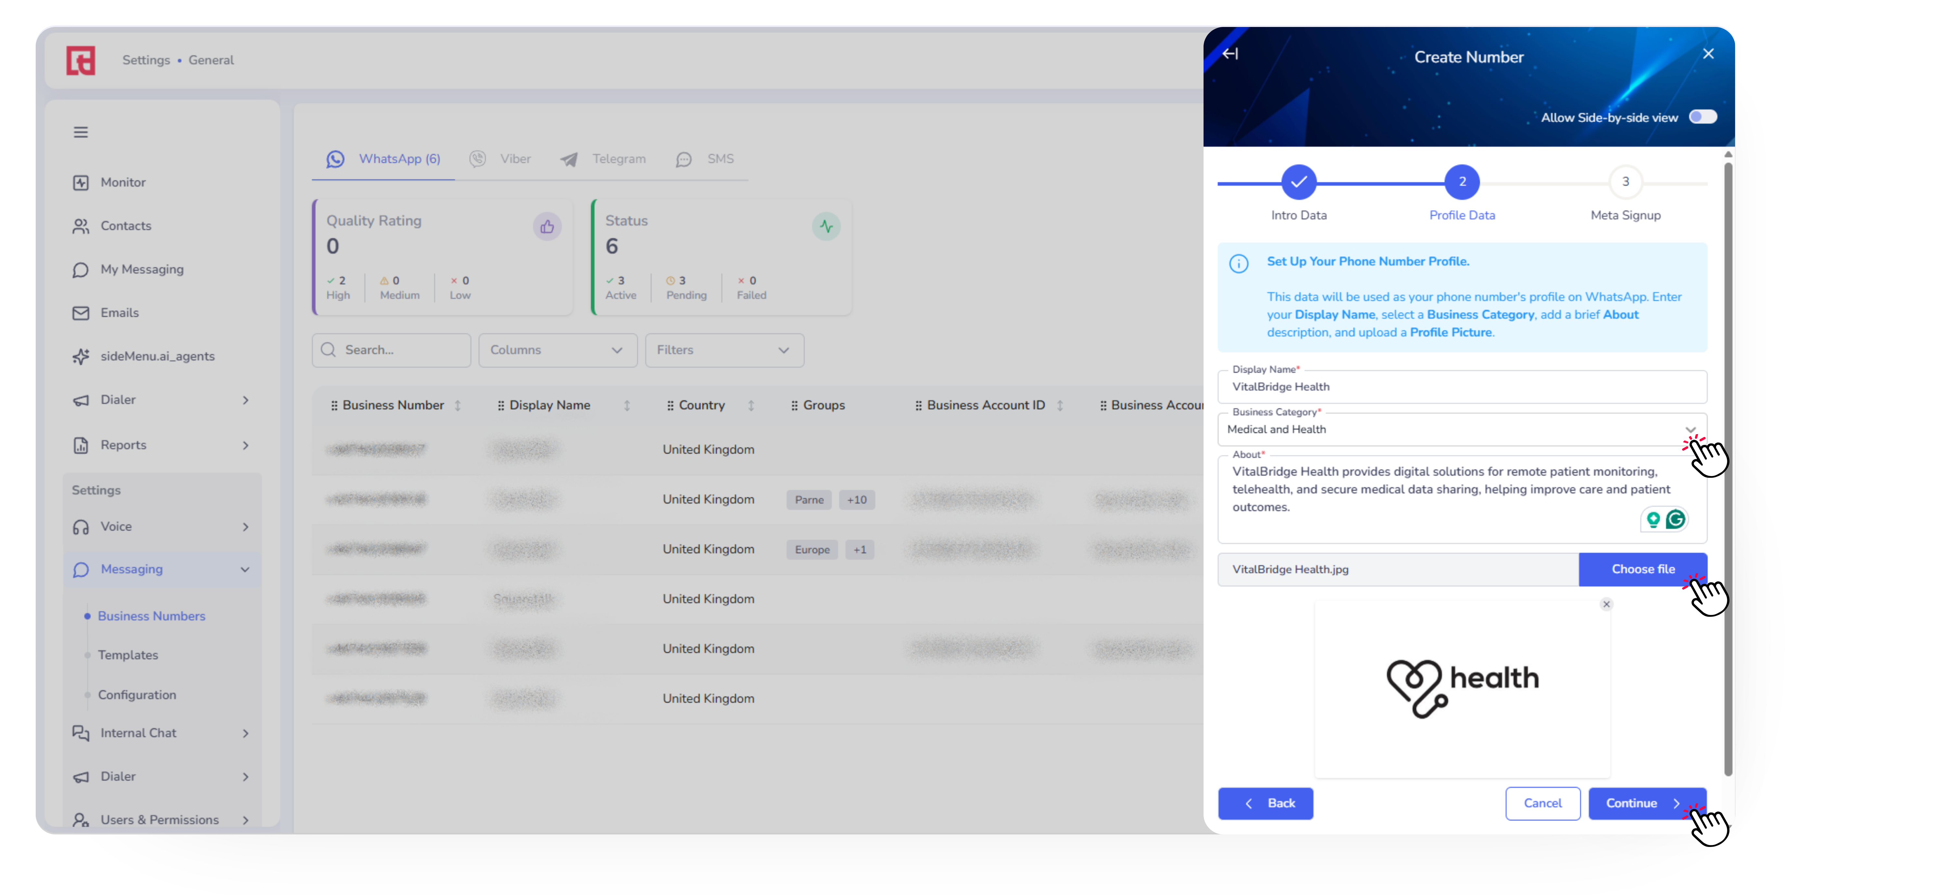This screenshot has height=895, width=1948.
Task: Click the collapse panel arrow icon
Action: (1230, 54)
